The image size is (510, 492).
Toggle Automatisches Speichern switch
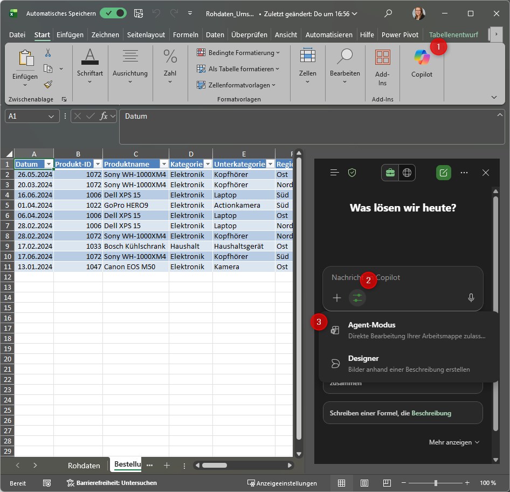click(x=113, y=13)
